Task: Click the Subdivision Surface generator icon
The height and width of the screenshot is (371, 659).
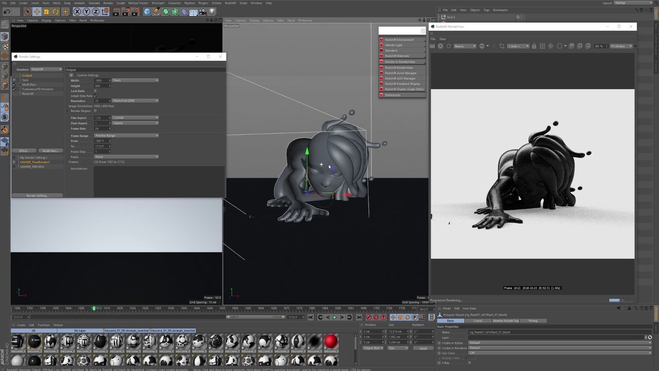Action: click(x=166, y=11)
